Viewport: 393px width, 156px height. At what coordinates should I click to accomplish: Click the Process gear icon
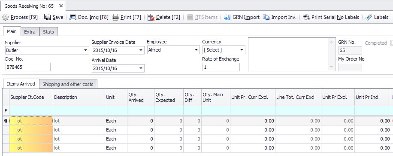[6, 17]
